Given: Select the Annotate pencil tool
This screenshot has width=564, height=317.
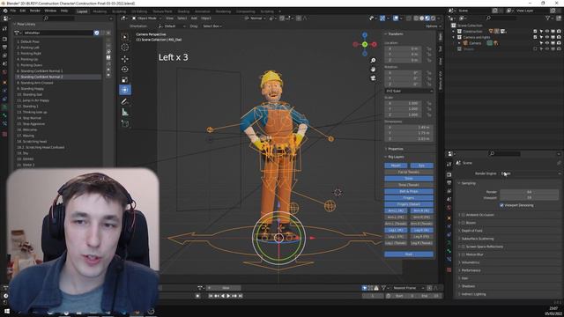Looking at the screenshot, I should [125, 102].
